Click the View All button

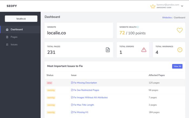(177, 66)
